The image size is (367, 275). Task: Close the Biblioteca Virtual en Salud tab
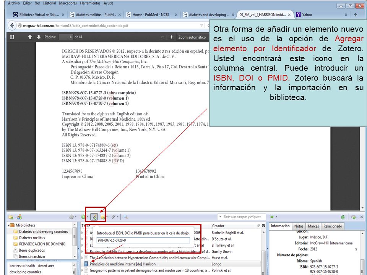63,15
